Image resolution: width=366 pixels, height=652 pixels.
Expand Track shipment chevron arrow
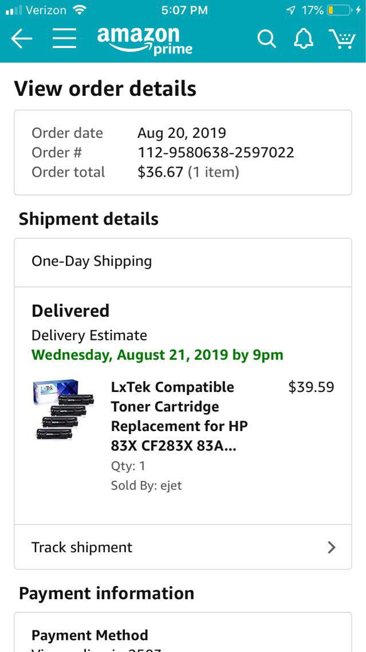click(x=331, y=547)
